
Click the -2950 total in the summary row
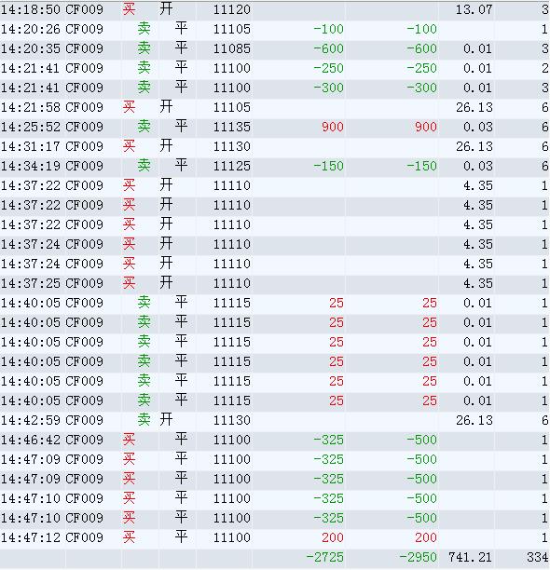tap(418, 557)
